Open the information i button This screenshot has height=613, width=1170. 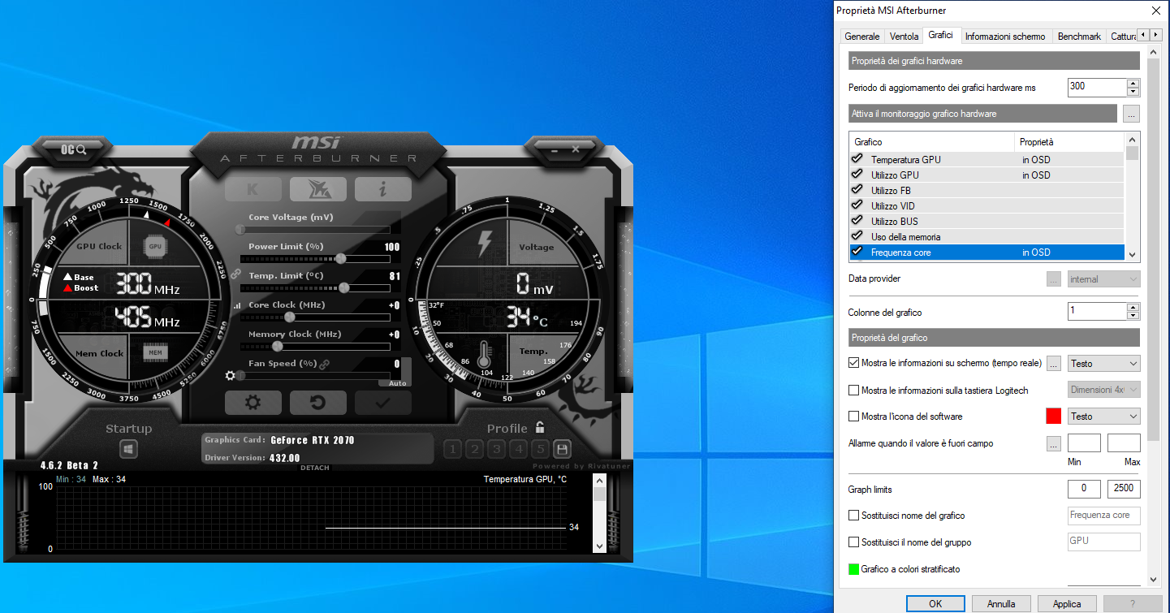tap(382, 189)
